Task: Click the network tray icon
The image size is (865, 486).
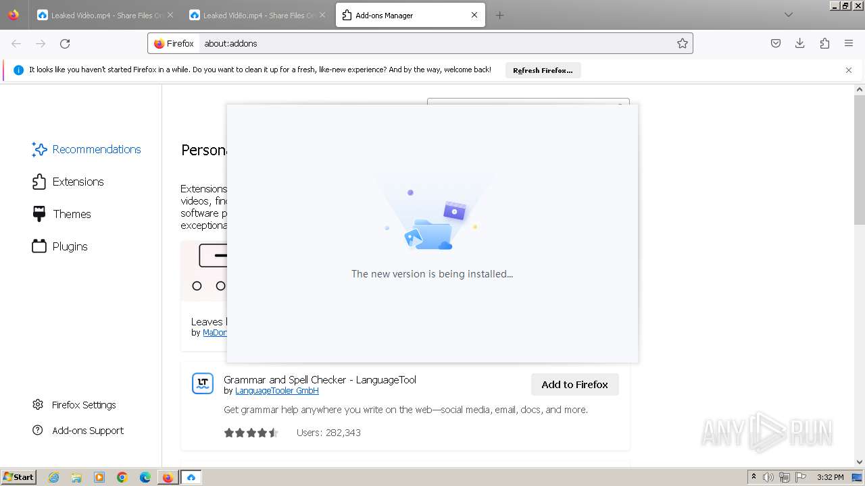Action: pos(785,477)
